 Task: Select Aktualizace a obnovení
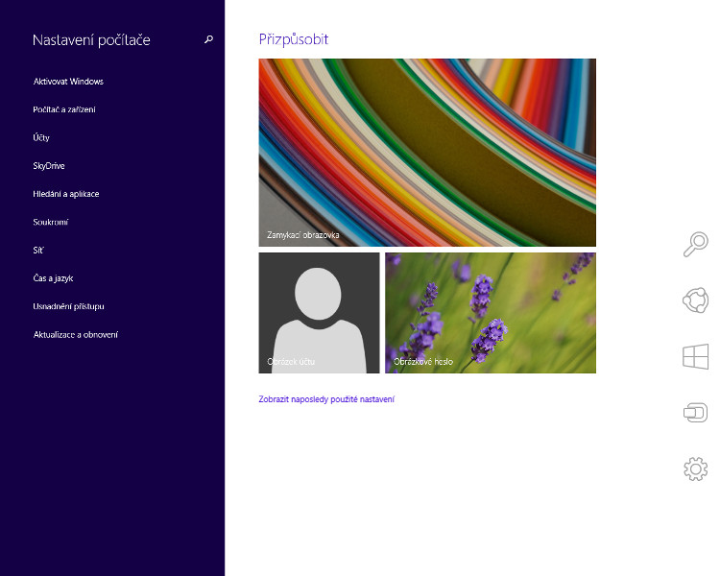coord(75,335)
